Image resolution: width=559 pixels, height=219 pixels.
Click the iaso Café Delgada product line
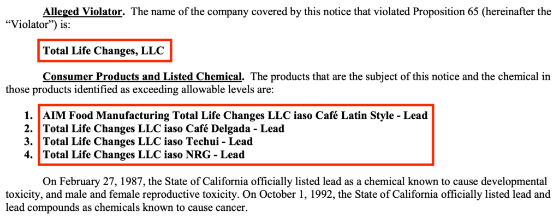pos(164,129)
